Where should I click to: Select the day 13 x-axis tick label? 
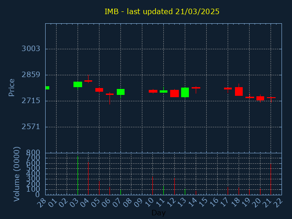[181, 203]
